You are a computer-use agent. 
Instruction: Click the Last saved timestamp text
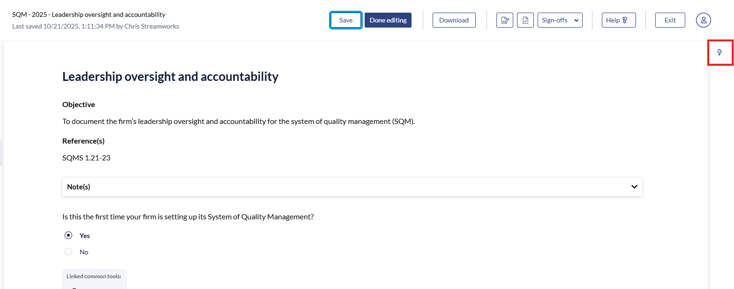(x=96, y=26)
